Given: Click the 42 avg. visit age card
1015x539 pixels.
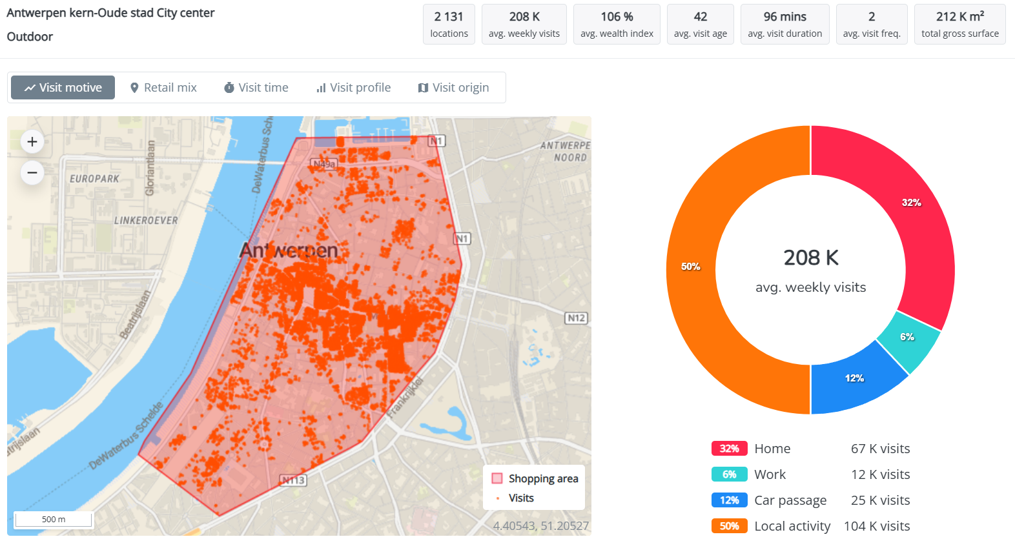Looking at the screenshot, I should point(701,25).
